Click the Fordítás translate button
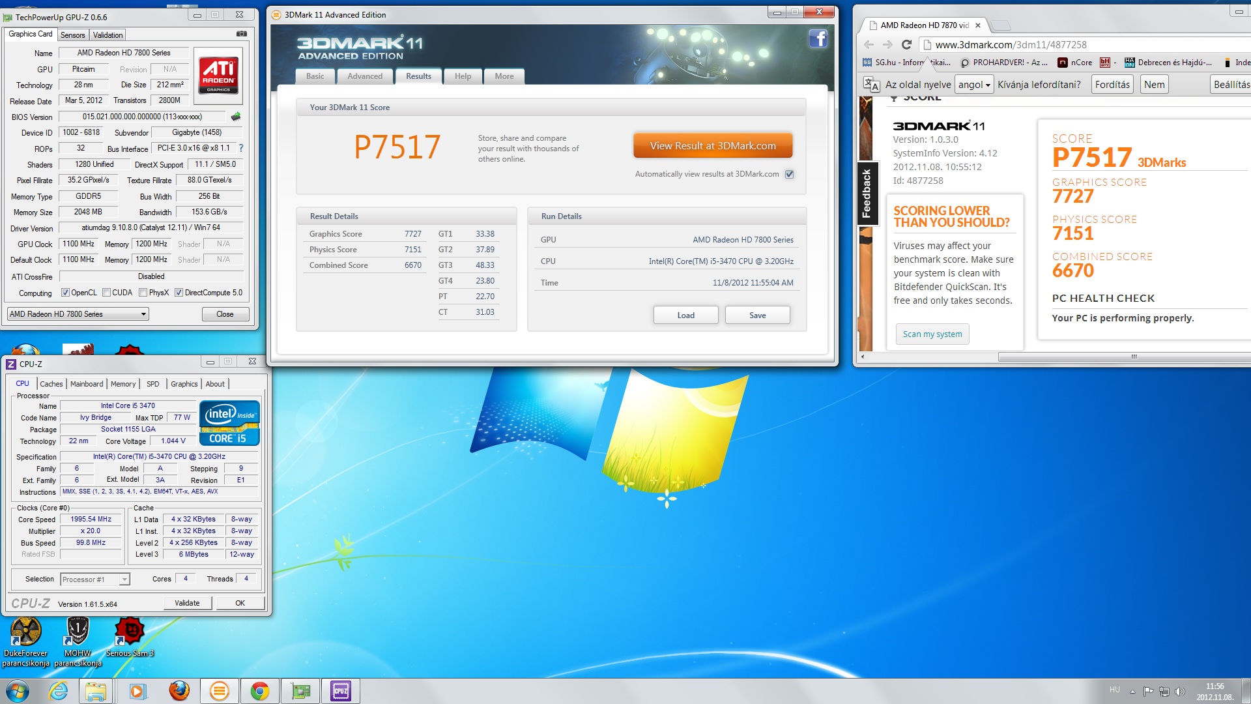The width and height of the screenshot is (1251, 704). point(1112,84)
